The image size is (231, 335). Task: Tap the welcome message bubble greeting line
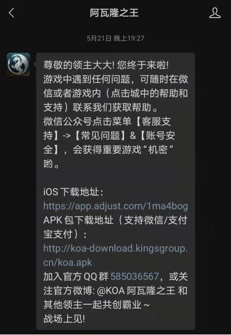point(106,65)
